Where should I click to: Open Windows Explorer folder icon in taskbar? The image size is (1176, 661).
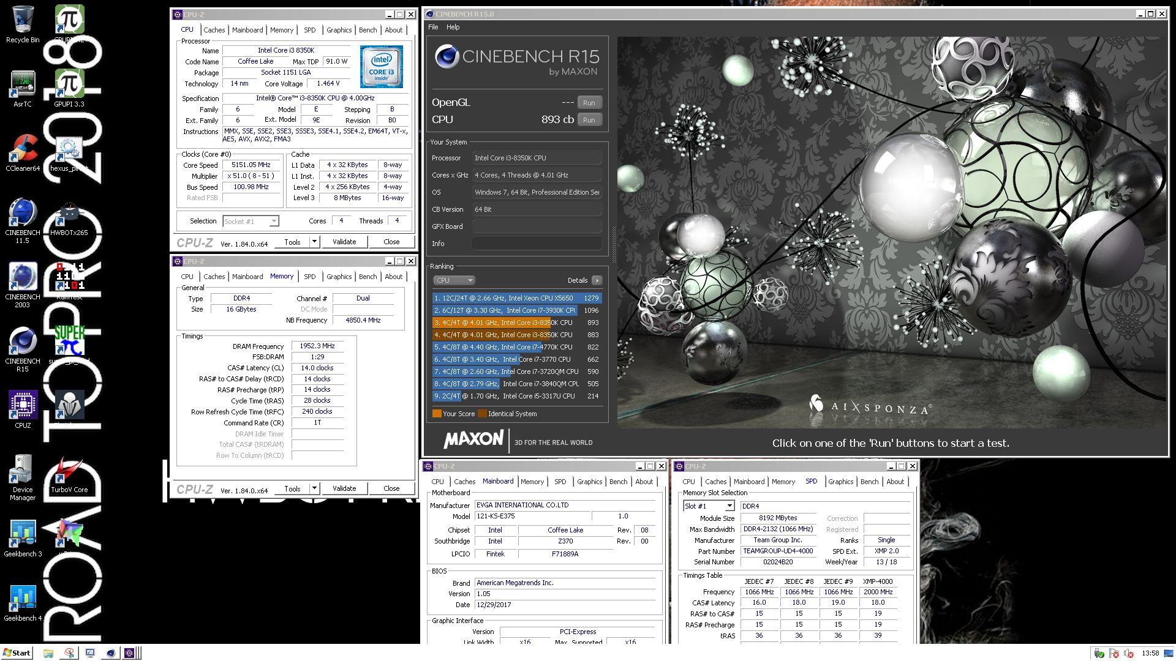pyautogui.click(x=48, y=653)
